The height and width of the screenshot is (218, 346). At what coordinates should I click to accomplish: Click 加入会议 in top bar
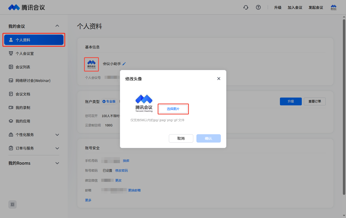point(295,8)
